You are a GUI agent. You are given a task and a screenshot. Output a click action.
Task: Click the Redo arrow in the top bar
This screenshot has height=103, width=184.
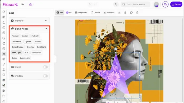[x=95, y=4]
